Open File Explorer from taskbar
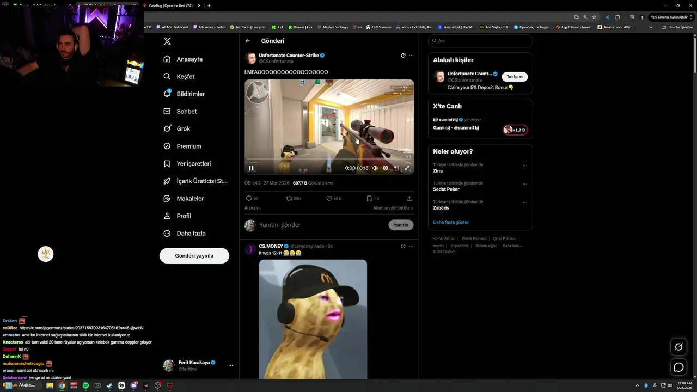Image resolution: width=697 pixels, height=392 pixels. 50,385
